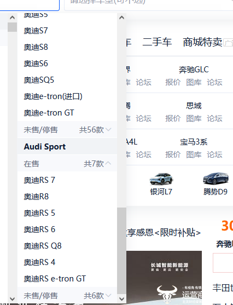Select 奥迪RS e-tron GT entry
233x305 pixels.
click(x=67, y=279)
